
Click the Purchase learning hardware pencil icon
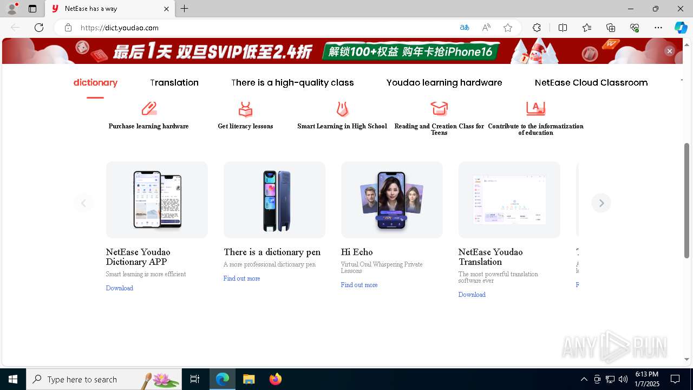coord(149,109)
